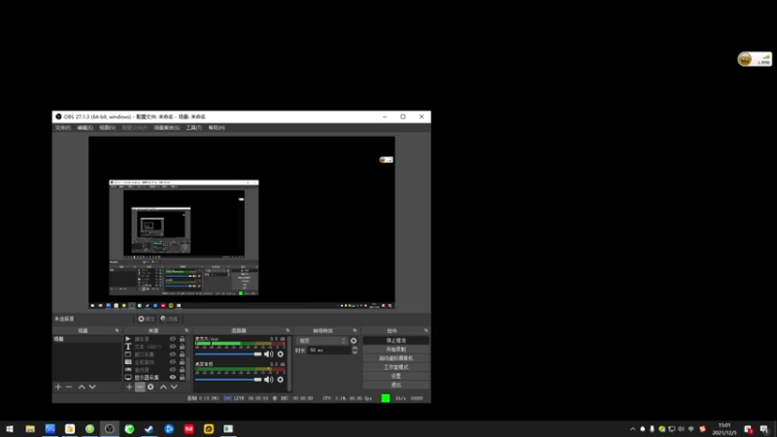Mute the Mic/Aux speaker icon
The image size is (777, 437).
[269, 354]
